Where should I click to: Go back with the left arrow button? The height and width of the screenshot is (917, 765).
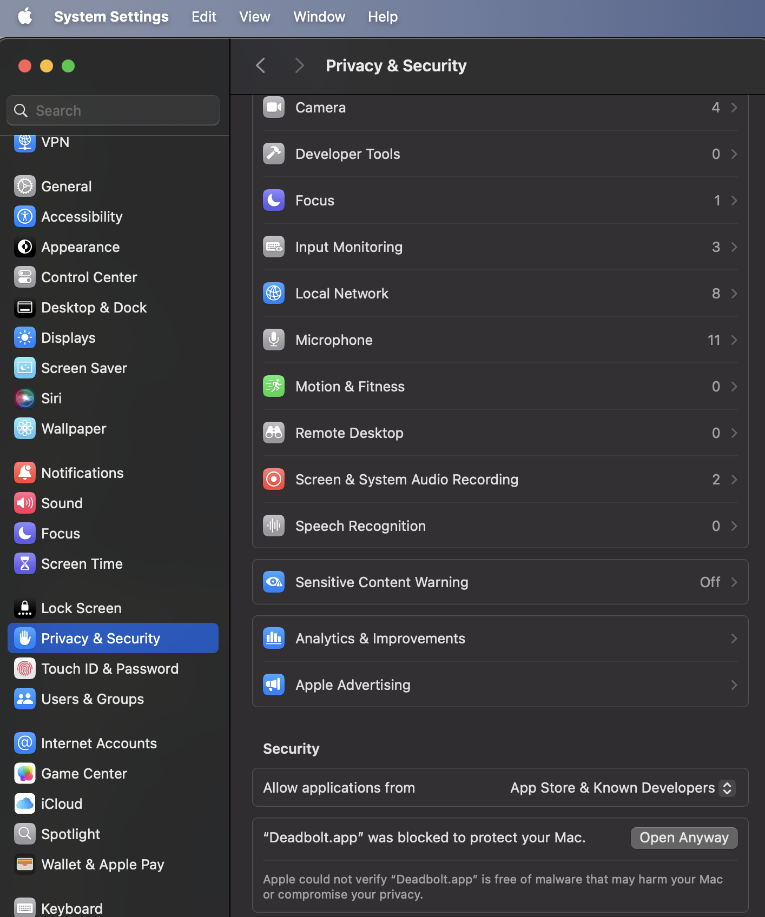[261, 66]
